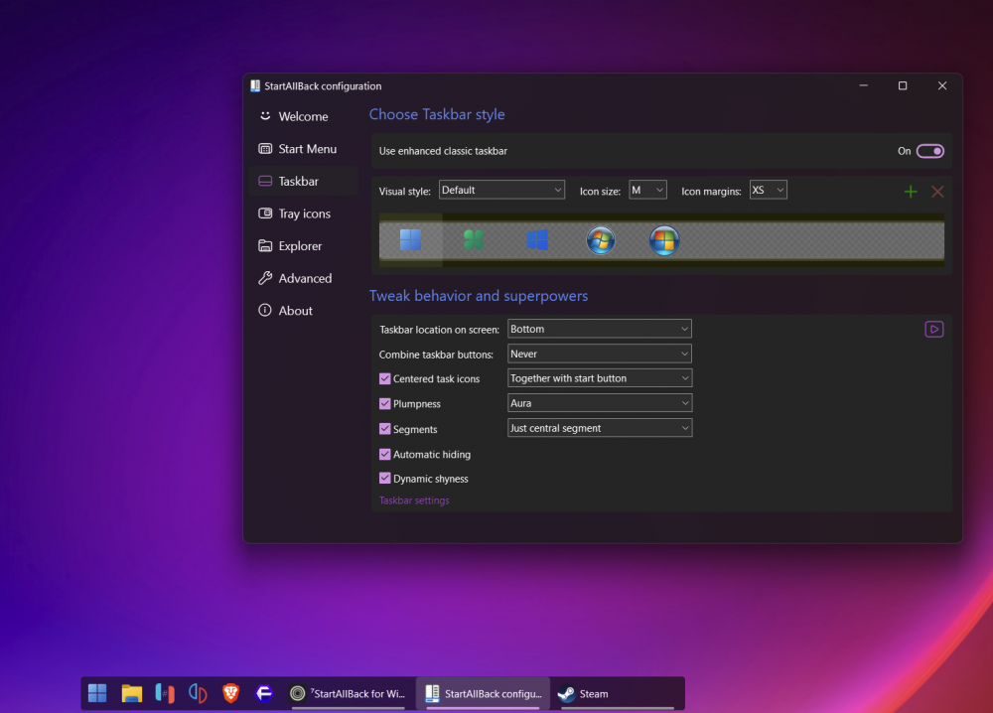Open the Taskbar settings link

point(414,500)
